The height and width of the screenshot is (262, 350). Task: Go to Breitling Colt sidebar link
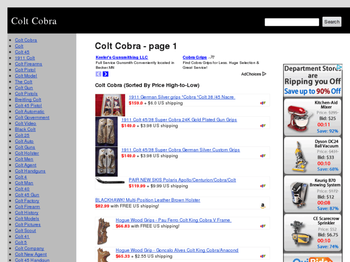click(28, 100)
